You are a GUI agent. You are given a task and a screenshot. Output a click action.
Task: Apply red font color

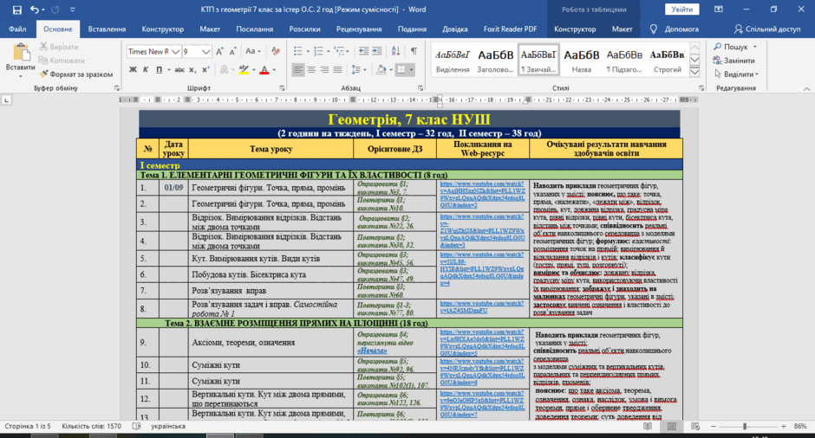click(264, 69)
